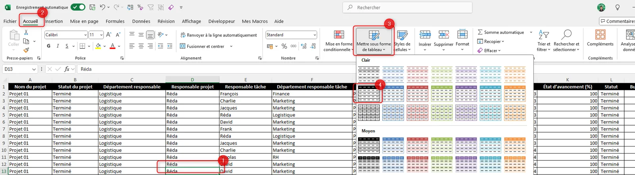The width and height of the screenshot is (635, 175).
Task: Open Trier et filtrer dropdown
Action: coord(544,41)
